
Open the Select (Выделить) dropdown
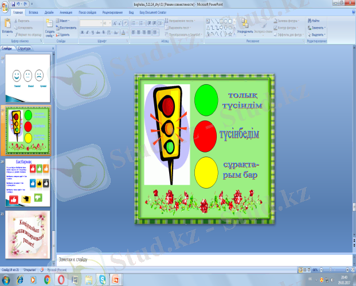pyautogui.click(x=318, y=33)
